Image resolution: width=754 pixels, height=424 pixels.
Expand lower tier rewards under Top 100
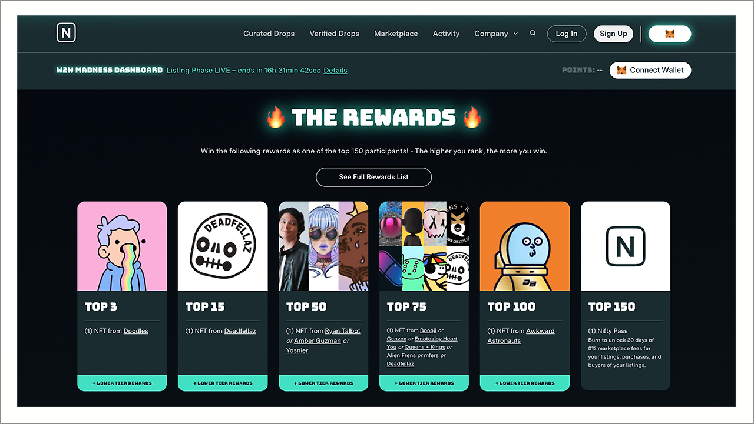click(x=525, y=383)
